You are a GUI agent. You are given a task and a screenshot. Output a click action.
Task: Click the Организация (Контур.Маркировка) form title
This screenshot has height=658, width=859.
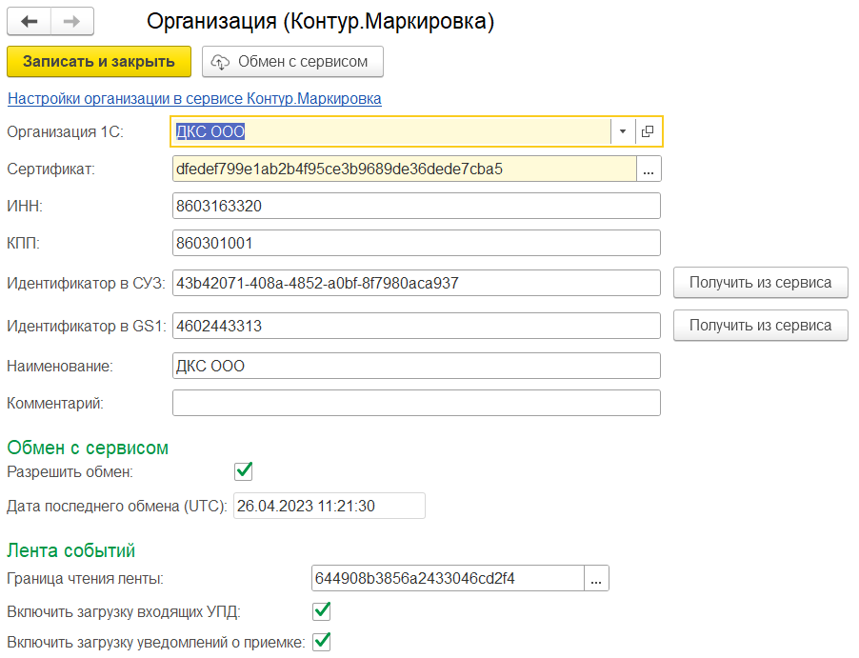tap(321, 21)
